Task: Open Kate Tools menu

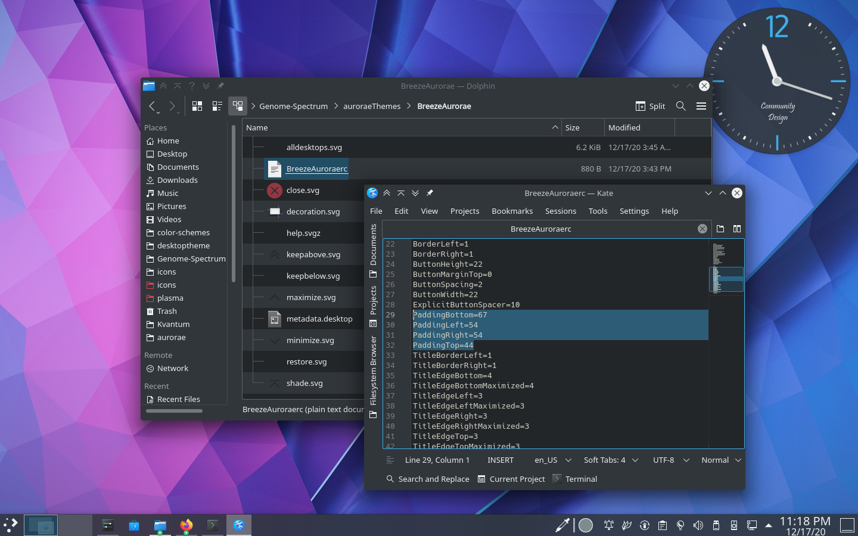Action: tap(598, 211)
